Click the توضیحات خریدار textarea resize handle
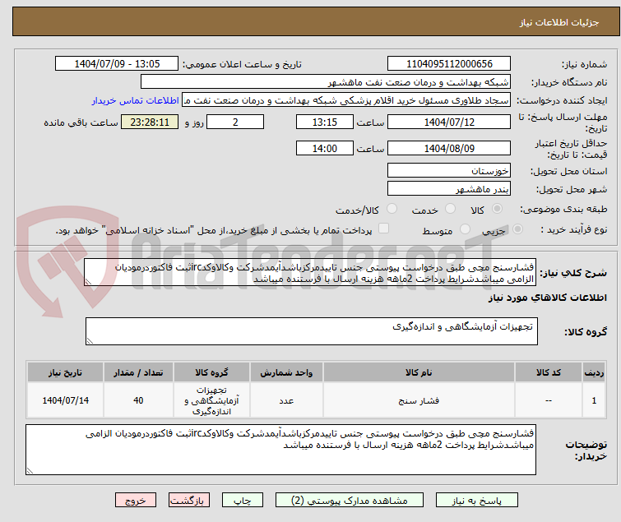Image resolution: width=621 pixels, height=522 pixels. [x=30, y=470]
